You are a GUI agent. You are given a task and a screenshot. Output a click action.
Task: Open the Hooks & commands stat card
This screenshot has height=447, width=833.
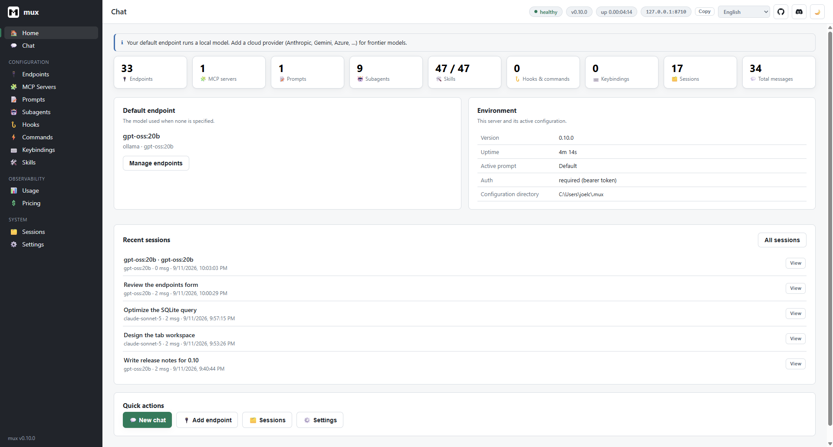point(543,72)
